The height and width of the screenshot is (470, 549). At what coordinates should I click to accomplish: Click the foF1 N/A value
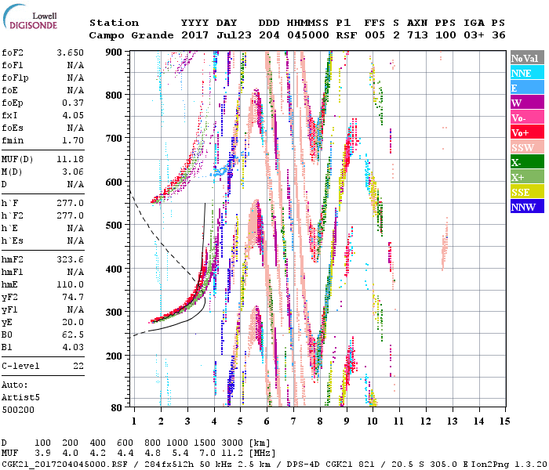pyautogui.click(x=75, y=65)
